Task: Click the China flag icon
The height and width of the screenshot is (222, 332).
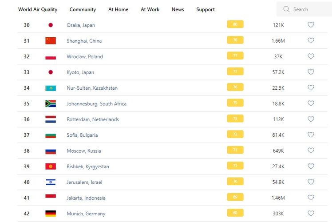Action: point(51,41)
